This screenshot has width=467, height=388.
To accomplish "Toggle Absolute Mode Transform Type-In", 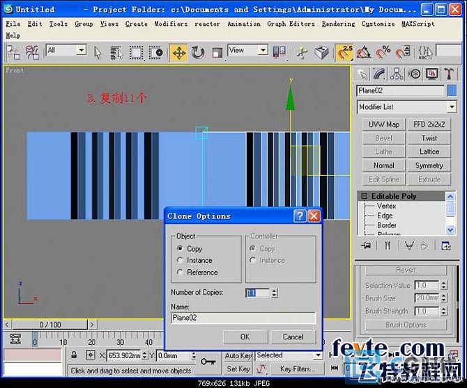I will click(x=90, y=355).
